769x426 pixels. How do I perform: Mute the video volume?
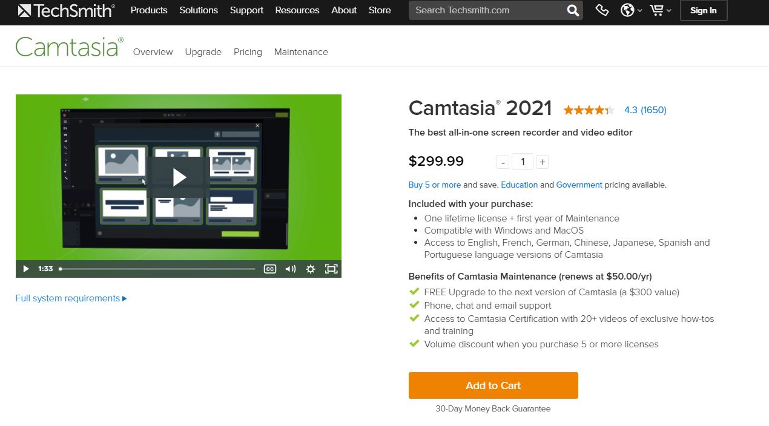click(x=291, y=269)
